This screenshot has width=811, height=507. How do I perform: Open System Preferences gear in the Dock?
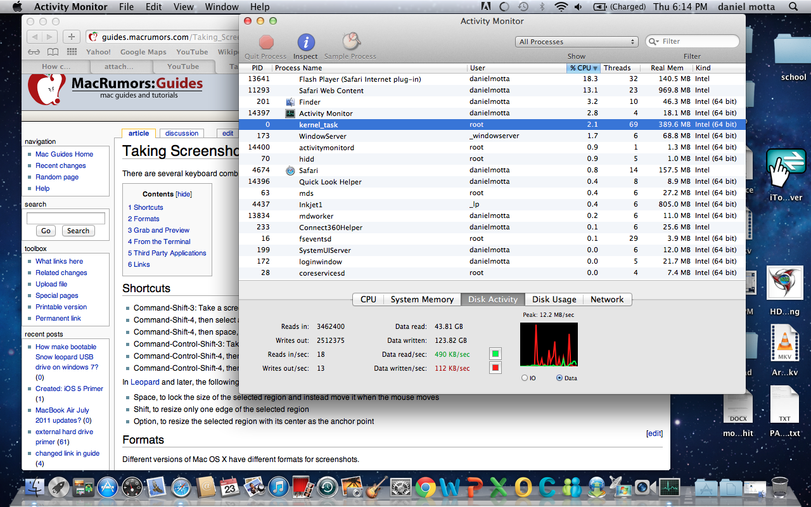point(401,487)
